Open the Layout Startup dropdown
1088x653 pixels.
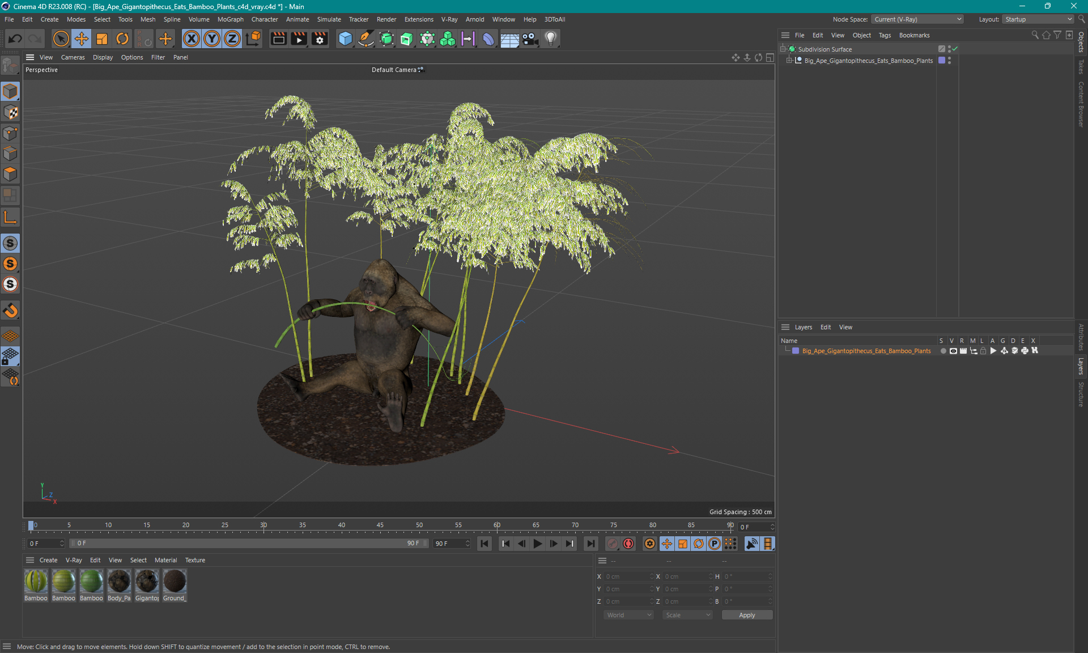click(x=1039, y=19)
